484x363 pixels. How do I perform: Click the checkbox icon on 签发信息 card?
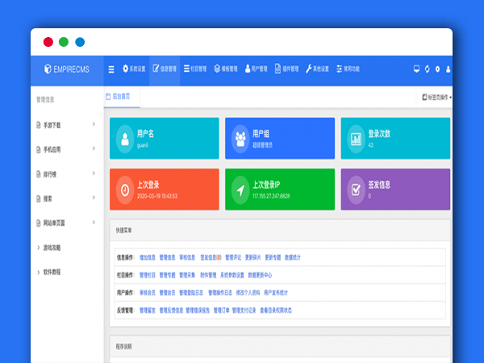click(356, 190)
